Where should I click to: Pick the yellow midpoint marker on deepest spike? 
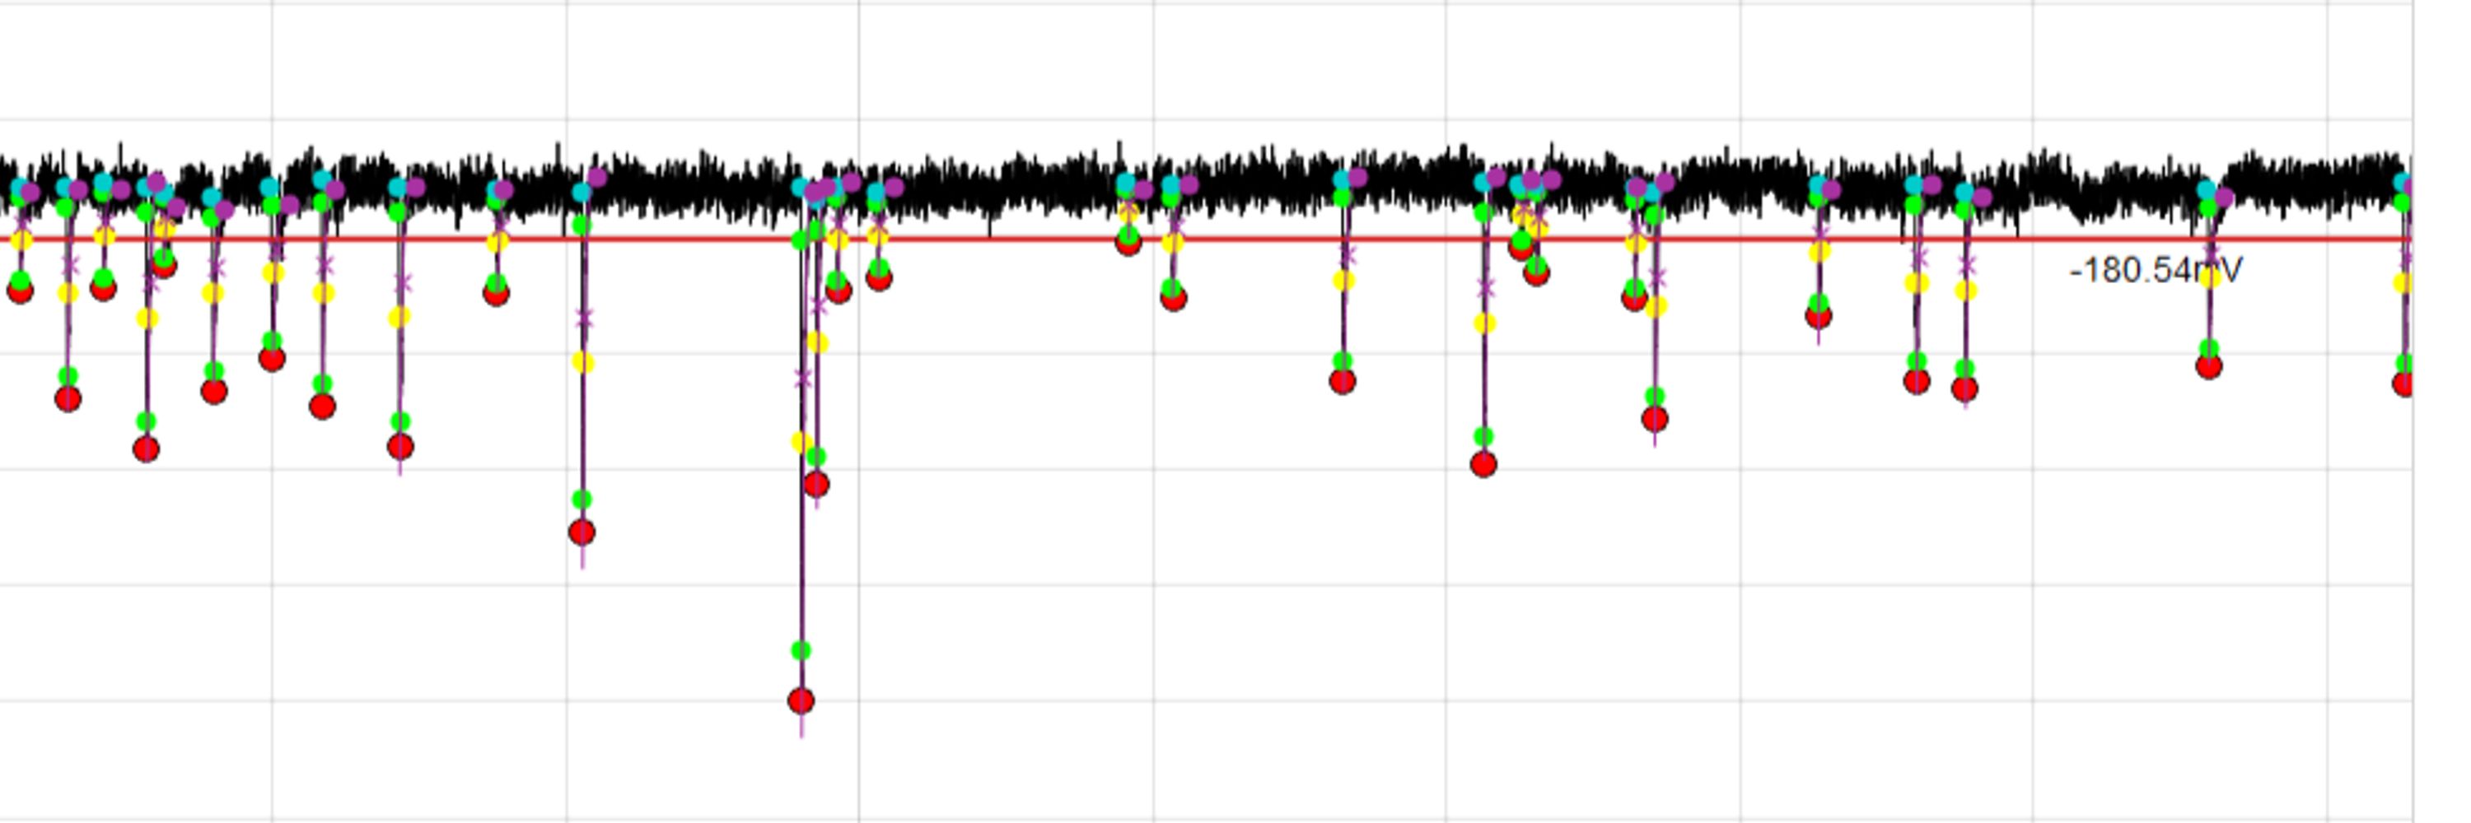801,442
